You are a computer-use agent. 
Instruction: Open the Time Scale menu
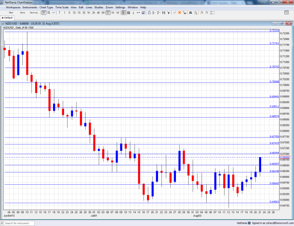[62, 7]
